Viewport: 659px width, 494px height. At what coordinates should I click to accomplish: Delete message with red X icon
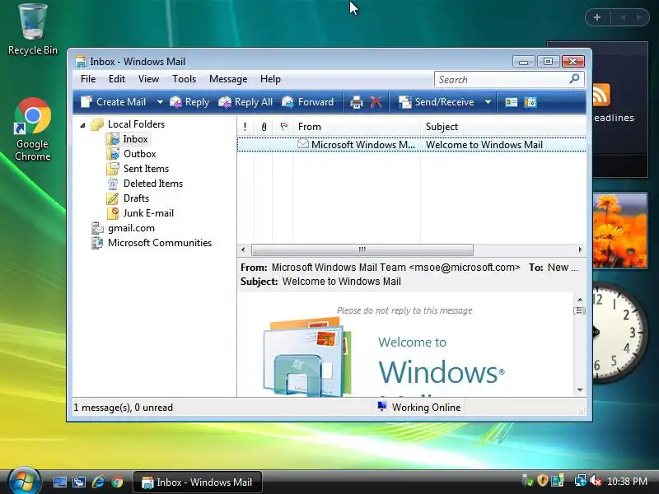(376, 102)
